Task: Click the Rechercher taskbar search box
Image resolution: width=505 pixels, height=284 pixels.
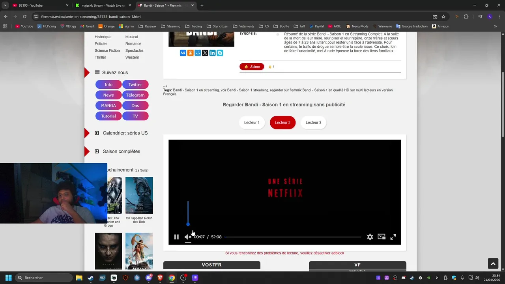Action: pyautogui.click(x=44, y=278)
